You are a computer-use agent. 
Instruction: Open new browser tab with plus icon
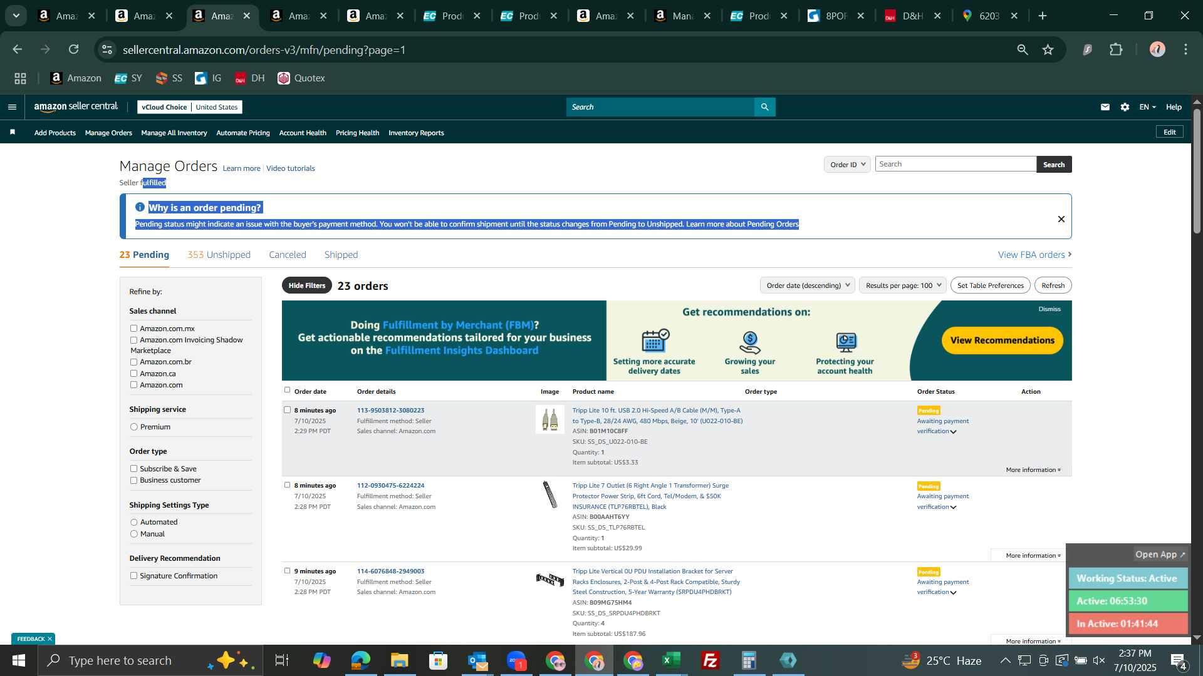[1043, 16]
